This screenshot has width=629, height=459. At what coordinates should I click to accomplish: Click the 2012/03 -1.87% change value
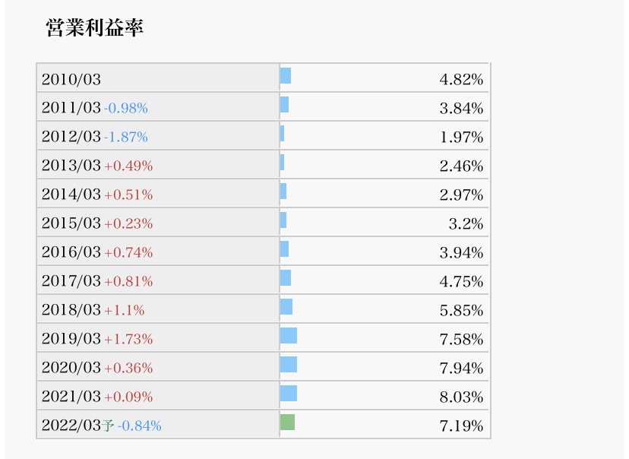point(126,137)
